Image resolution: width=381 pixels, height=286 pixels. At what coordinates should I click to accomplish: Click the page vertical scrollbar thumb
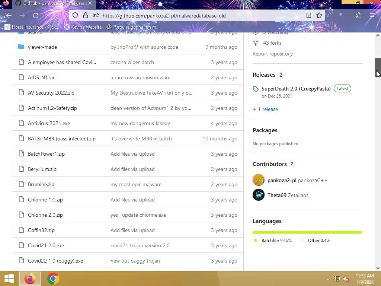coord(378,67)
